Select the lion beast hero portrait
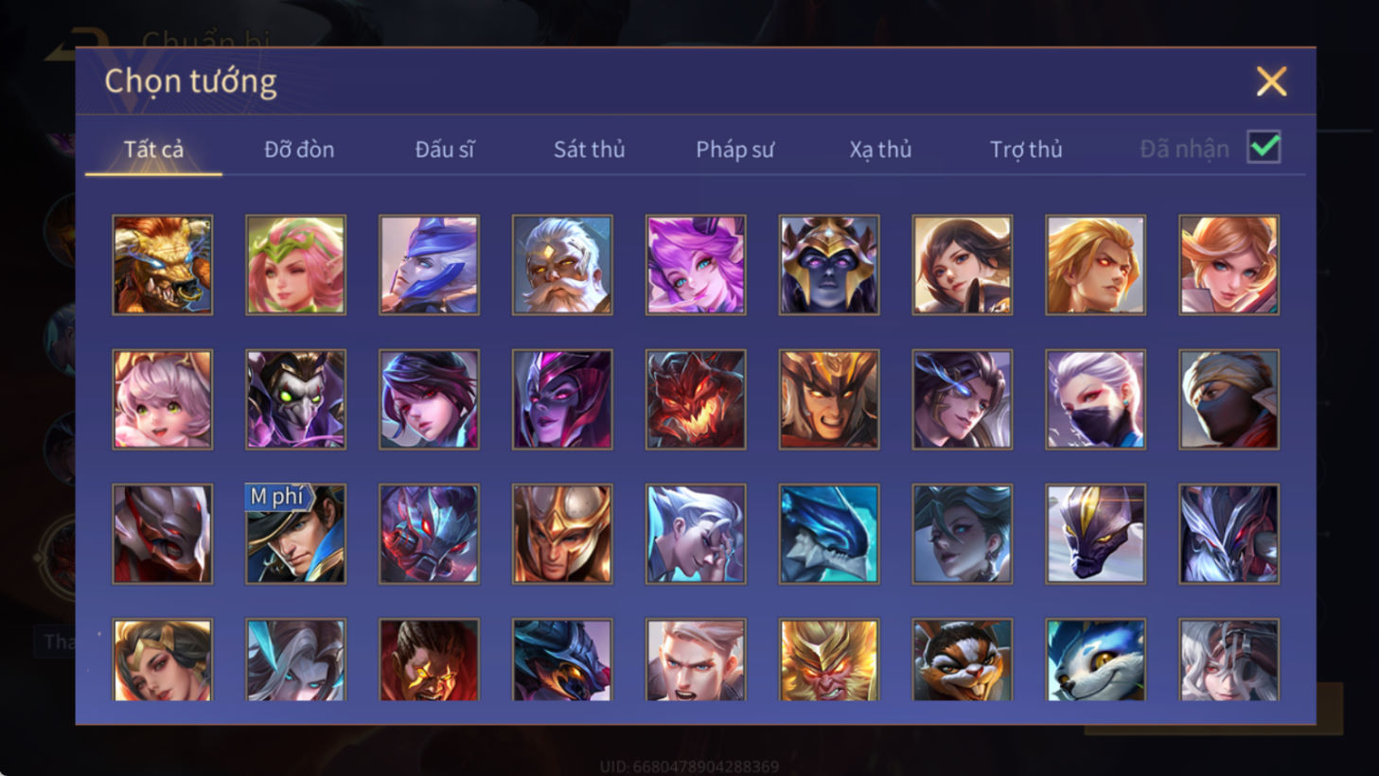The height and width of the screenshot is (776, 1379). (x=163, y=265)
